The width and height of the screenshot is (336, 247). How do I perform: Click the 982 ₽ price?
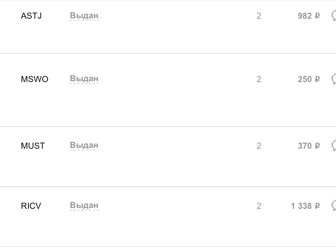point(309,16)
